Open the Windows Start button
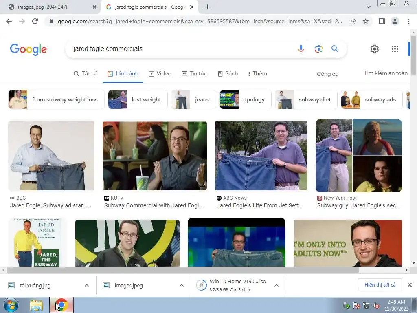417x313 pixels. 11,305
